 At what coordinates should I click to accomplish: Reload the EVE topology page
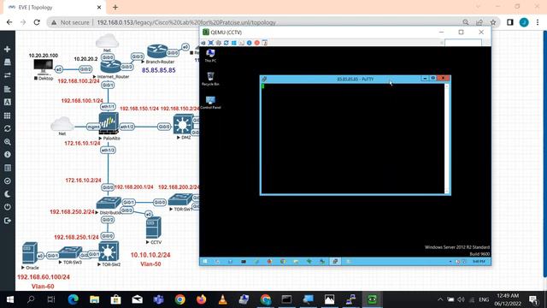click(37, 22)
